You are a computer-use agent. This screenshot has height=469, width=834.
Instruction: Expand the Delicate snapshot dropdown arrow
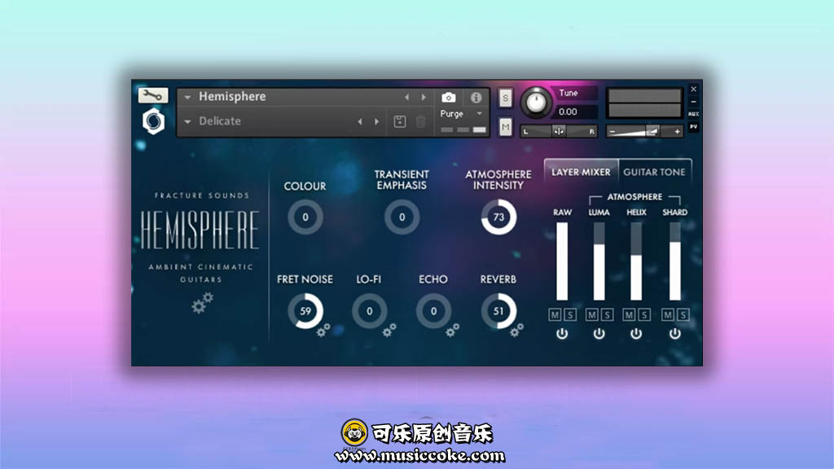pos(187,122)
